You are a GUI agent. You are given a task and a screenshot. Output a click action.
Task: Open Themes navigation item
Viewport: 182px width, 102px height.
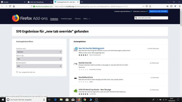point(78,19)
